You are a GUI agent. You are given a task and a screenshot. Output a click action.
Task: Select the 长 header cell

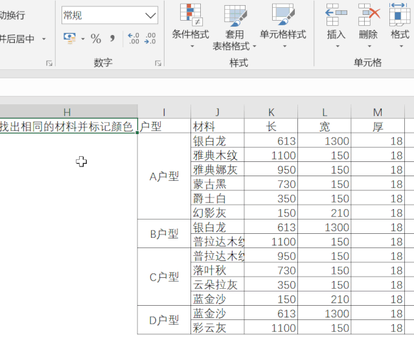[271, 126]
